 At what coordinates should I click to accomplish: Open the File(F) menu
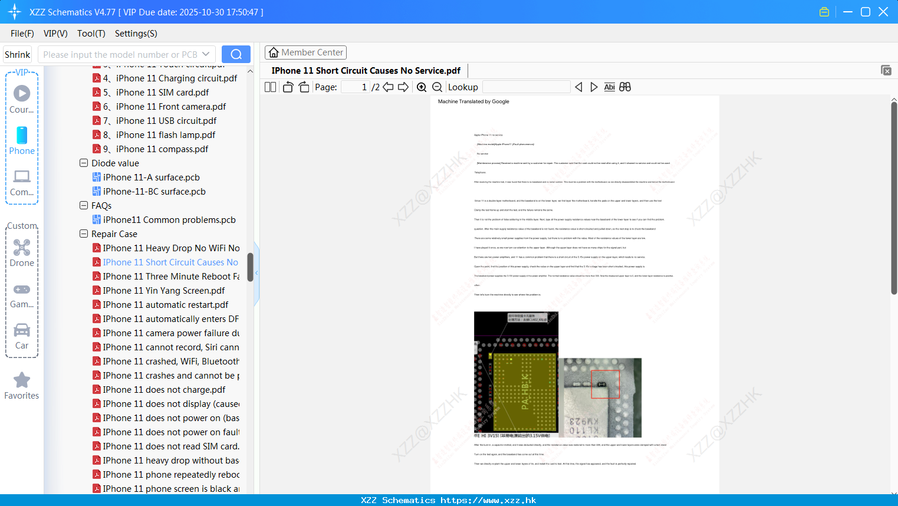tap(22, 34)
